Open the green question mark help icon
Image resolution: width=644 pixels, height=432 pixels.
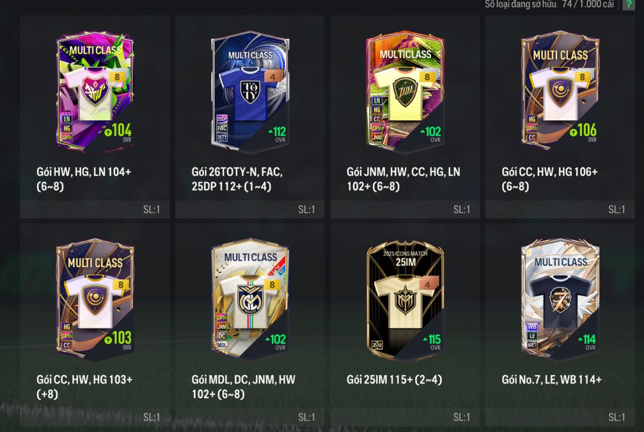point(629,4)
